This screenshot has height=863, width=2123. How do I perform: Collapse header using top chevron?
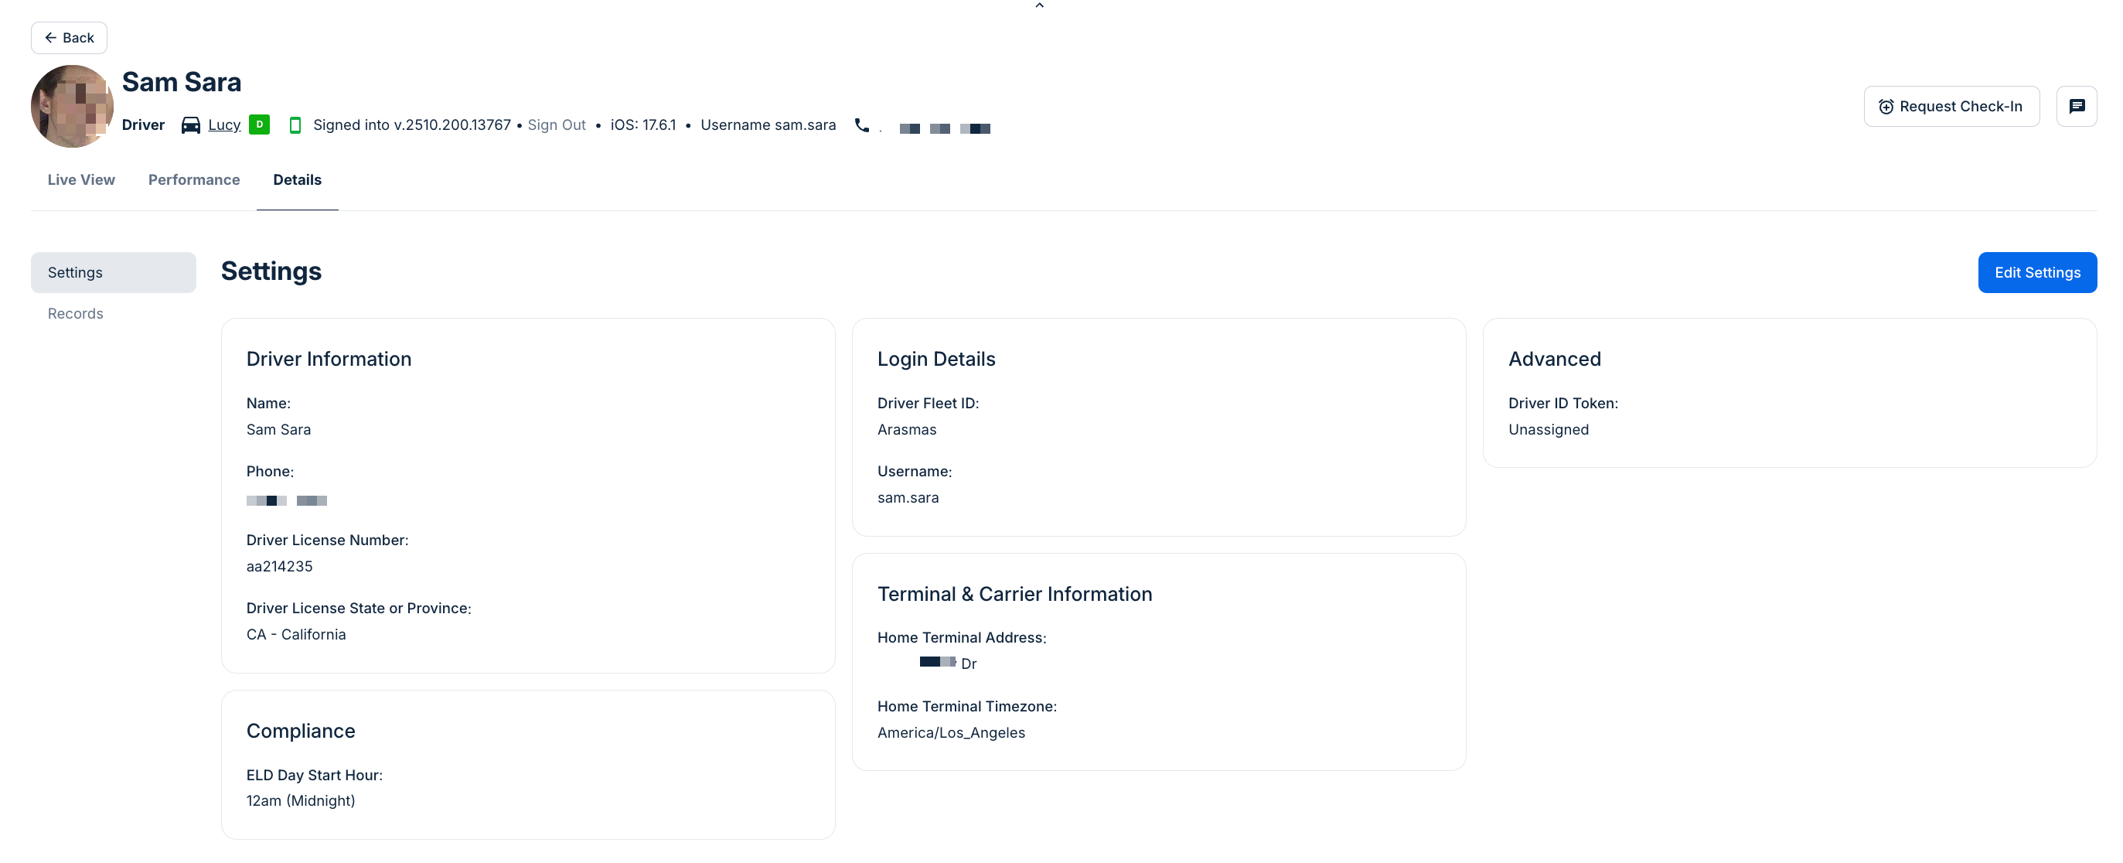(x=1038, y=5)
